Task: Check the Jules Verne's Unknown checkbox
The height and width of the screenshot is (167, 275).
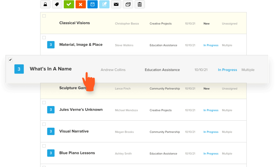Action: (44, 103)
